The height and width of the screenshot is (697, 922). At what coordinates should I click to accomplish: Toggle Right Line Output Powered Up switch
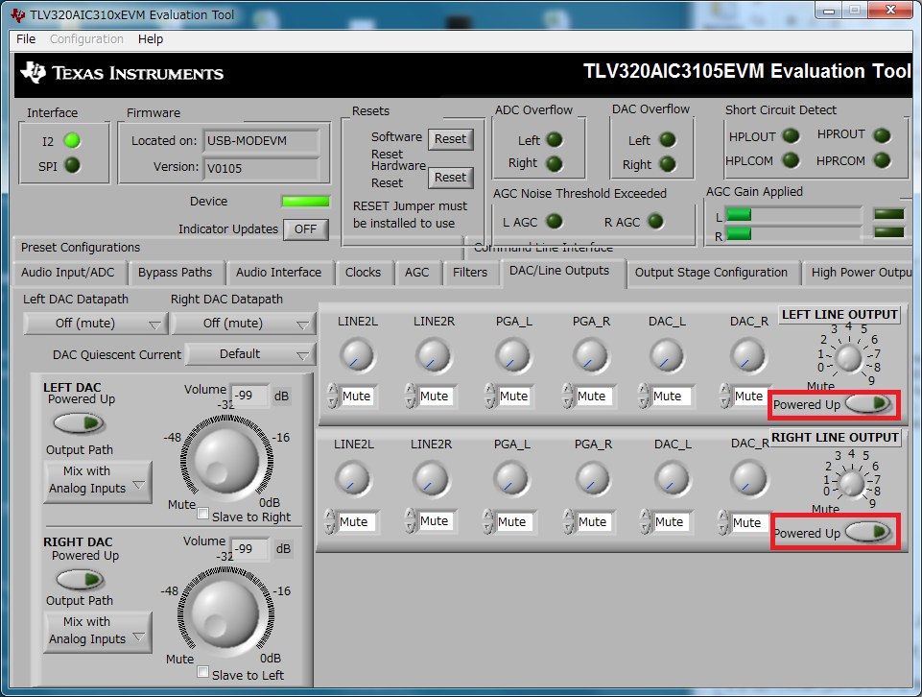pyautogui.click(x=868, y=532)
